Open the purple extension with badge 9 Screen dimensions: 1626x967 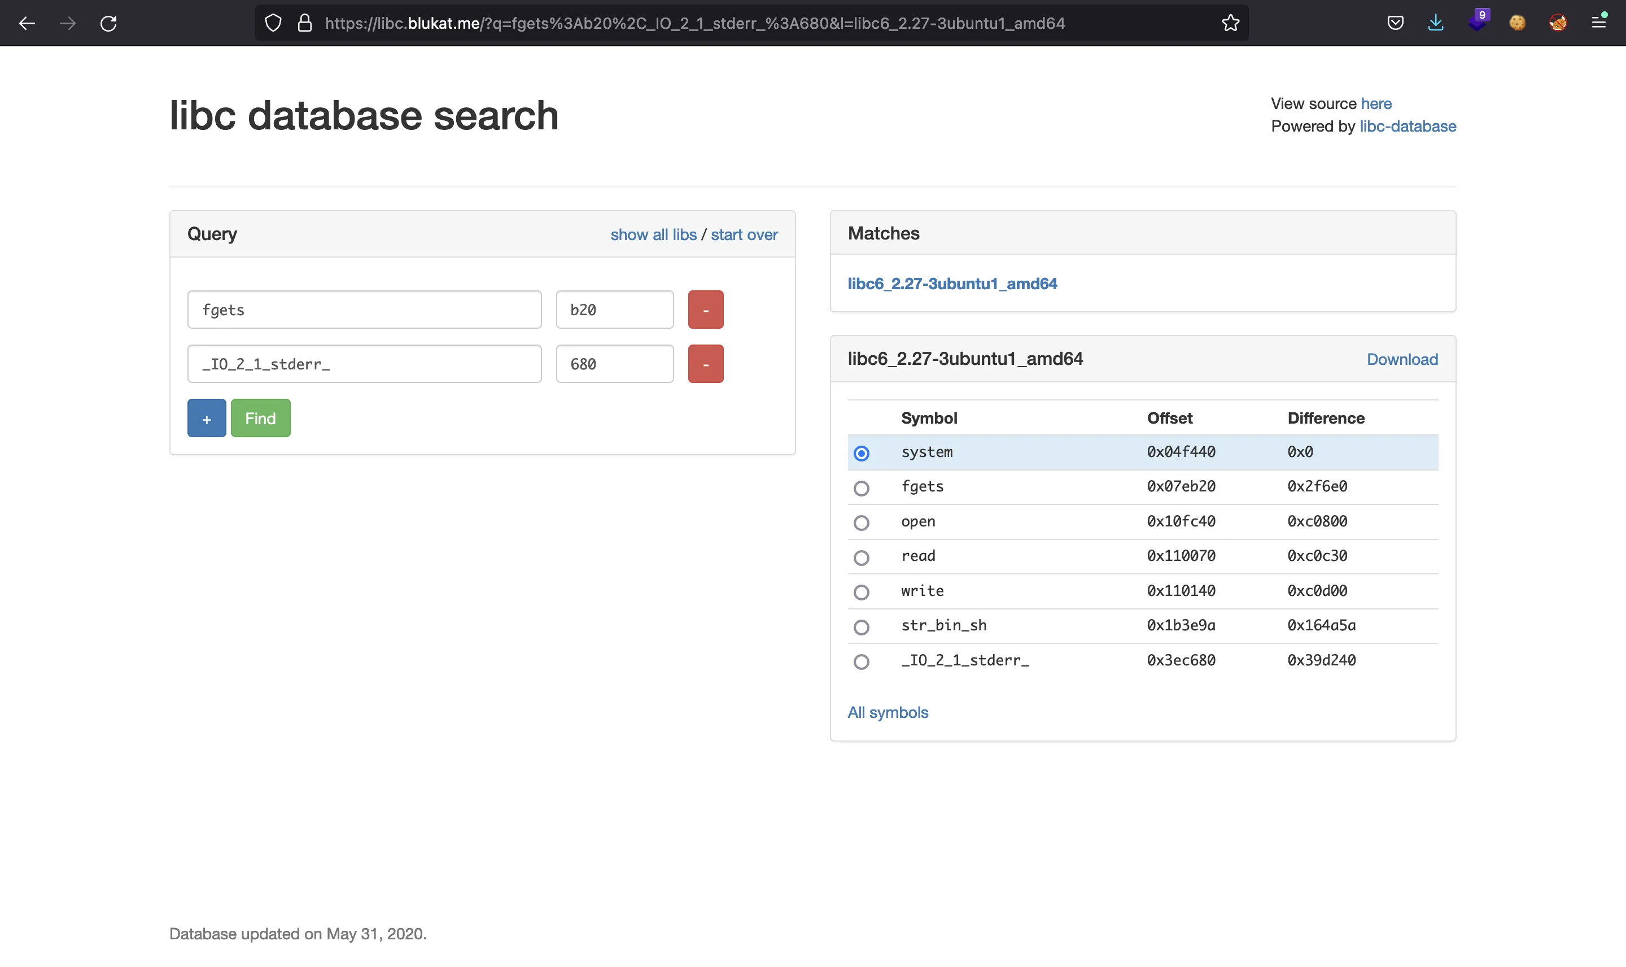(x=1478, y=21)
